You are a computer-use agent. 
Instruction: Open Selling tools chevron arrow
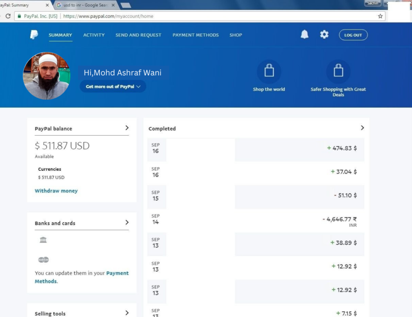tap(127, 313)
